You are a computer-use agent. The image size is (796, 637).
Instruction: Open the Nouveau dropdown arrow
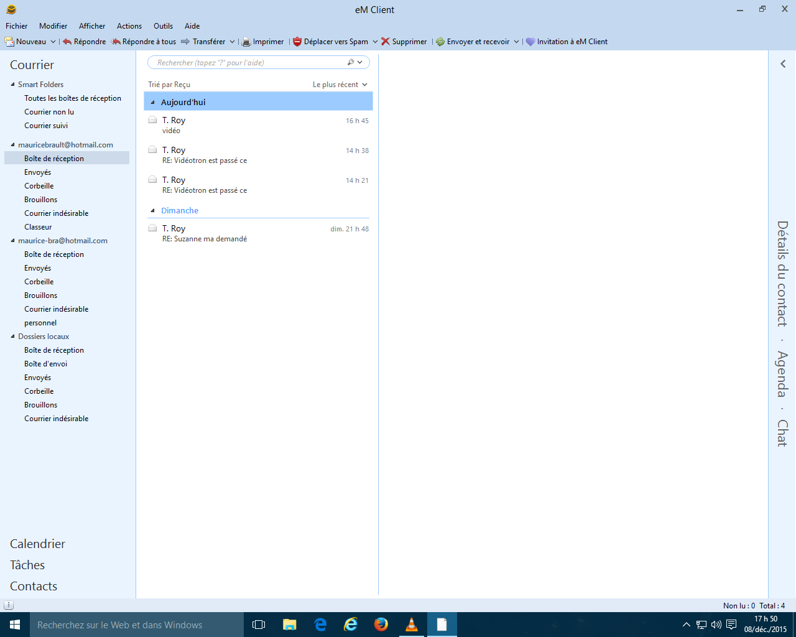pyautogui.click(x=53, y=42)
